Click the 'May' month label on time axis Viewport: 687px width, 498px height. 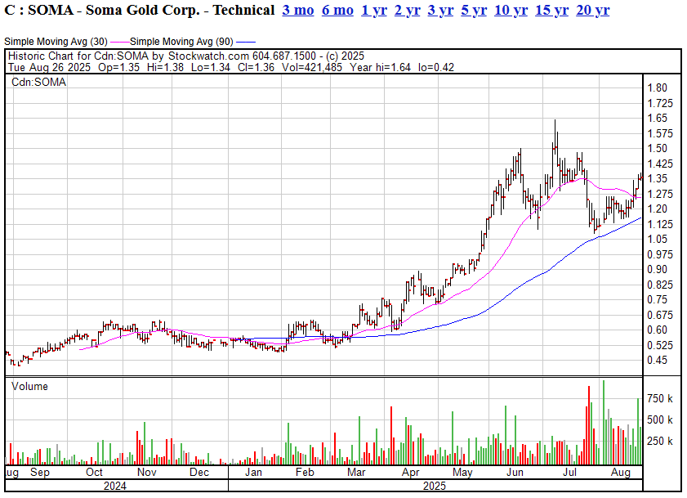[462, 473]
